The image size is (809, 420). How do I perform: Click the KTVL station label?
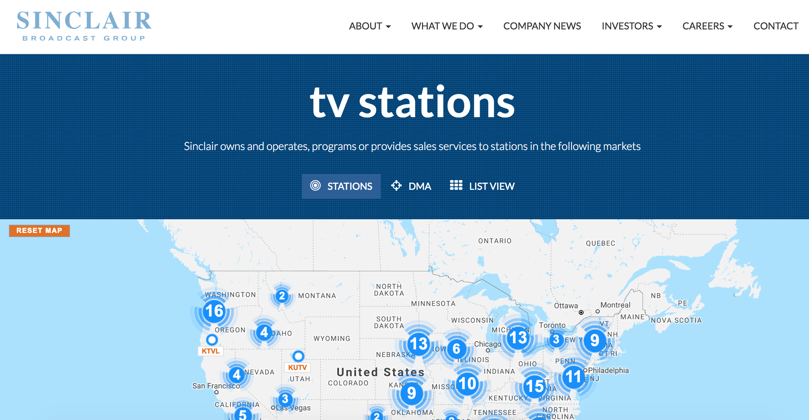[x=210, y=351]
